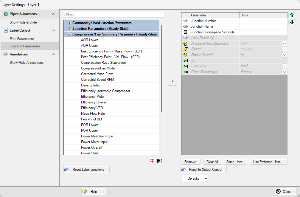Click into the Filter input field
This screenshot has height=197, width=300.
[114, 15]
